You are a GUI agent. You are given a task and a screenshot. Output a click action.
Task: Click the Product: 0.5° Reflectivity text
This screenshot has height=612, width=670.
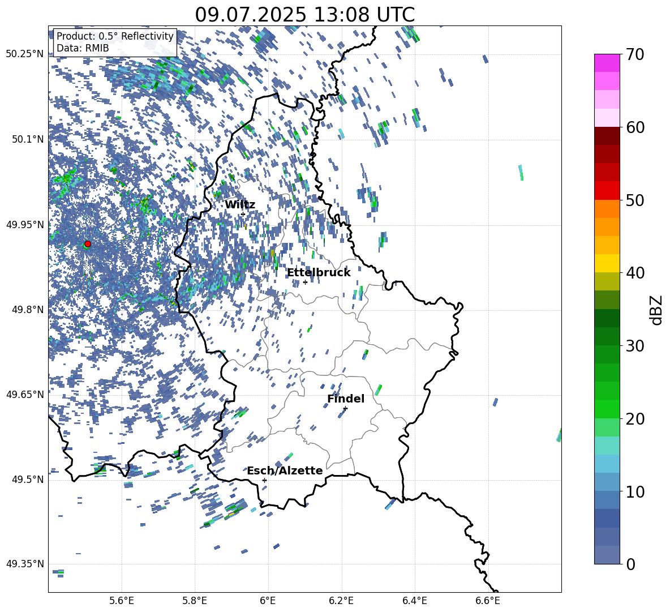(115, 36)
